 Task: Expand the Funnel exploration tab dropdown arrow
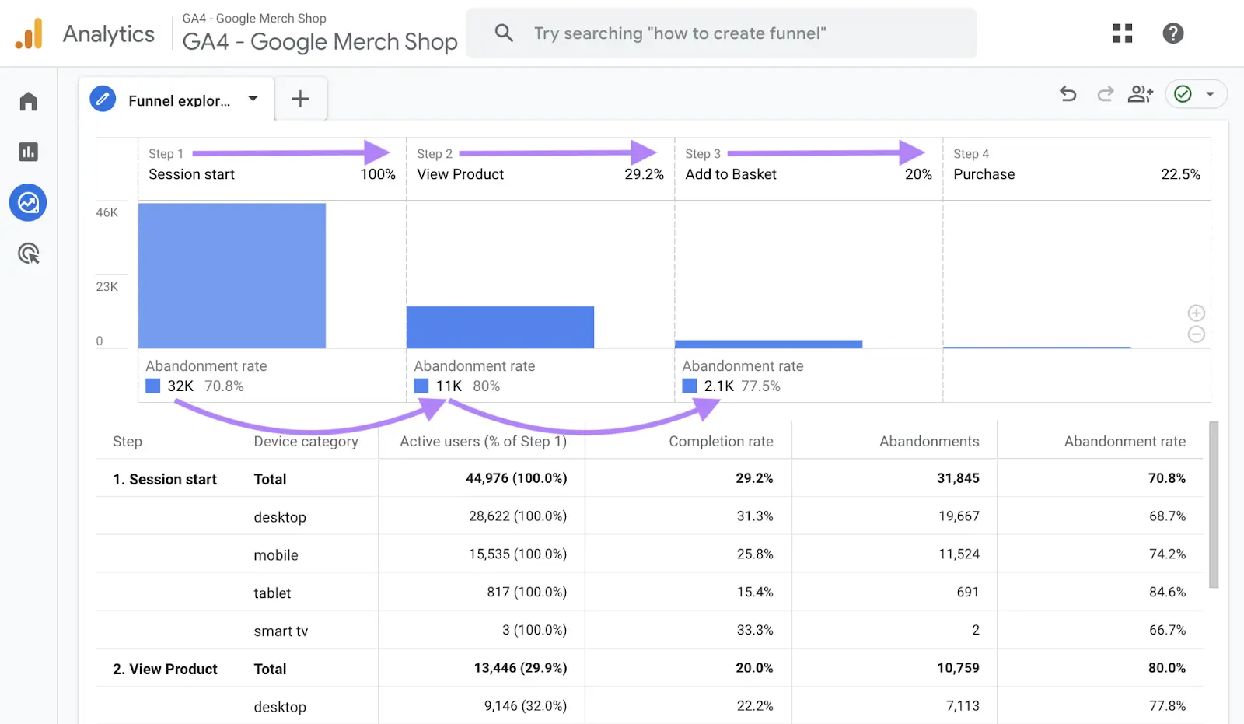tap(253, 99)
